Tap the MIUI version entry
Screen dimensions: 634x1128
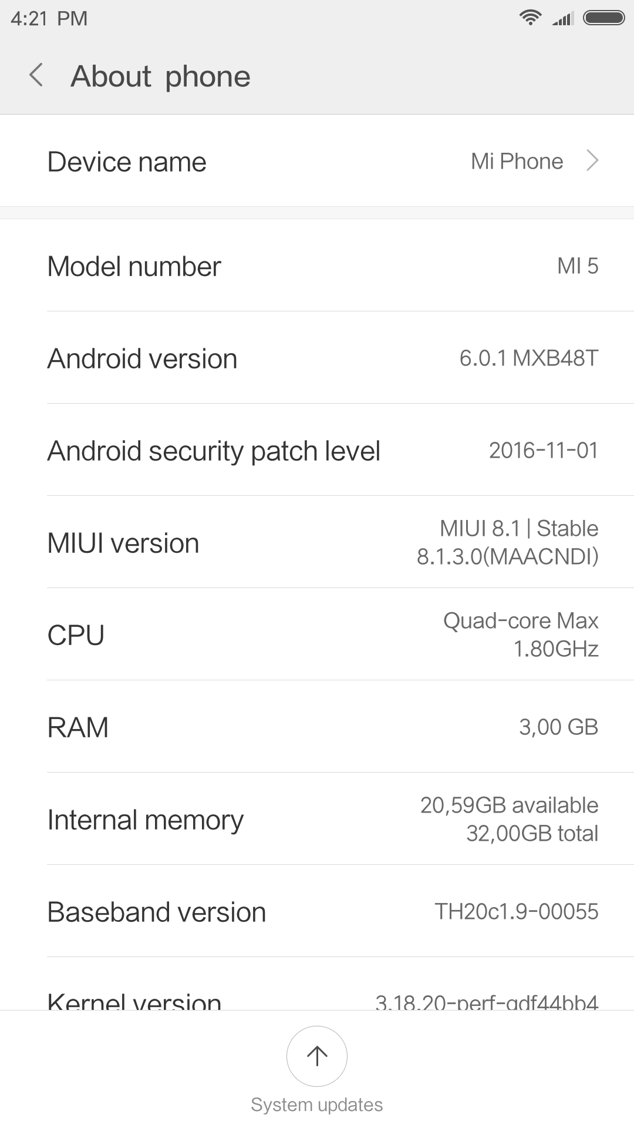click(317, 542)
